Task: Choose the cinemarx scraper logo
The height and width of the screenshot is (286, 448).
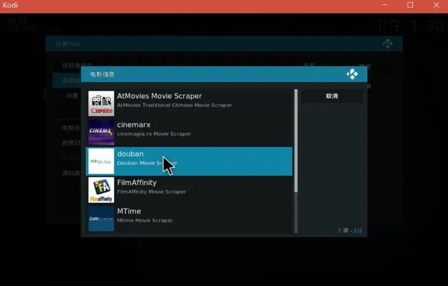Action: coord(101,133)
